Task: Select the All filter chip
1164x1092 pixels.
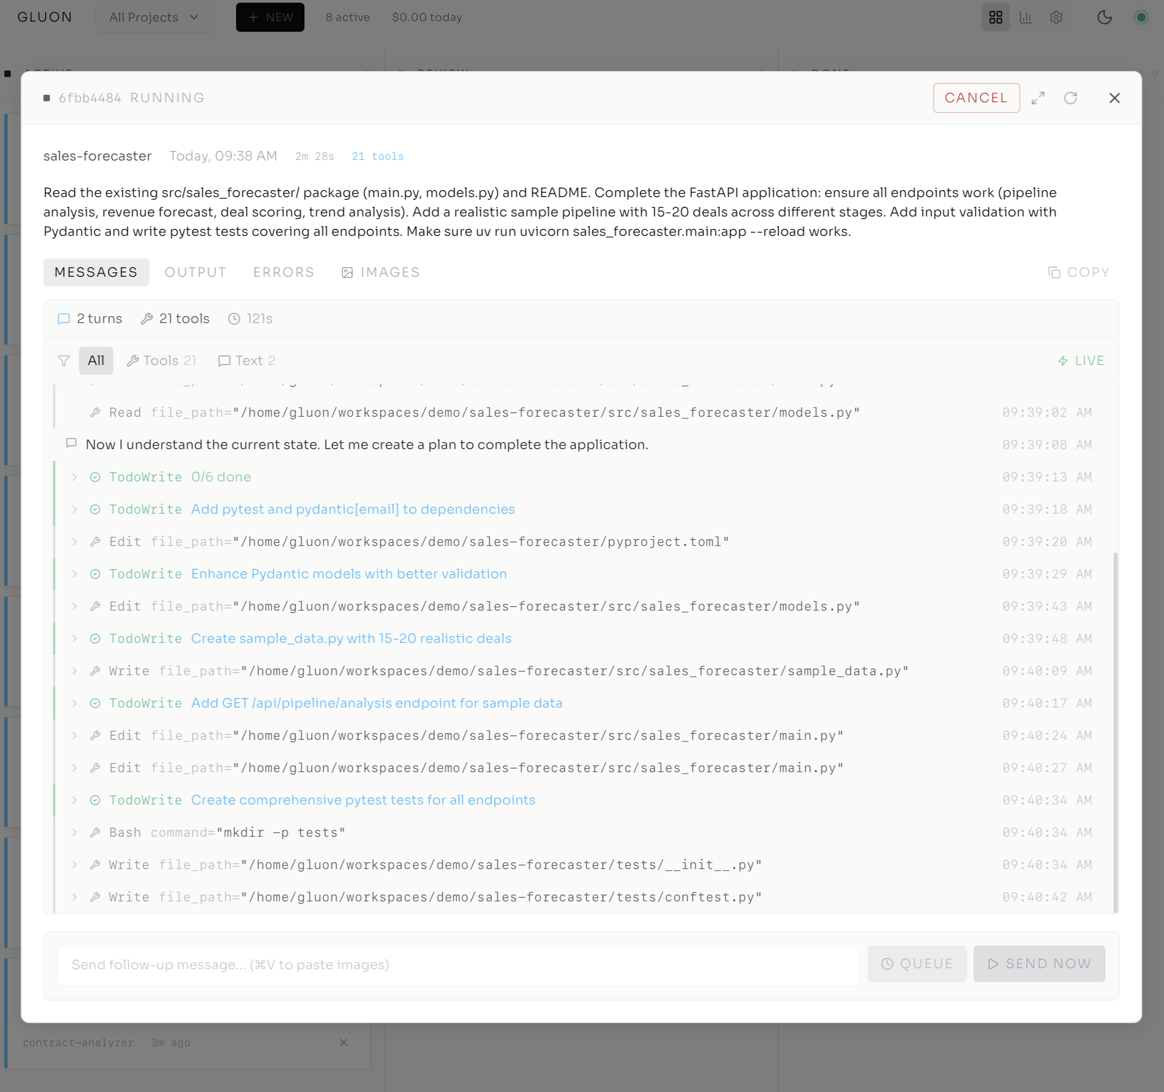Action: click(96, 361)
